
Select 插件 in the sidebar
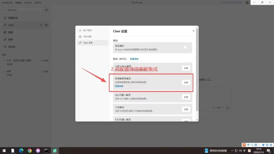coord(26,40)
